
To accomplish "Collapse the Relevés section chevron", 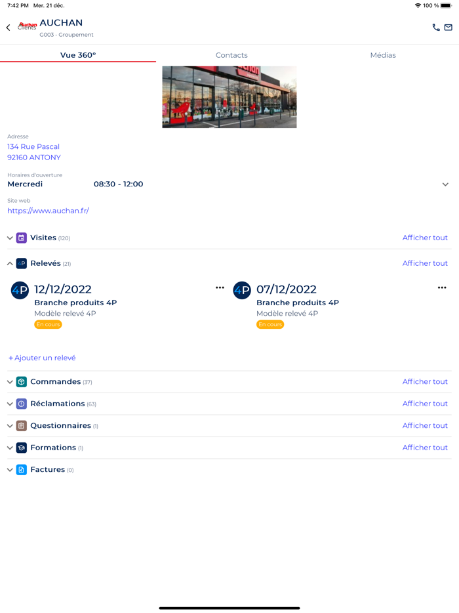I will tap(10, 263).
